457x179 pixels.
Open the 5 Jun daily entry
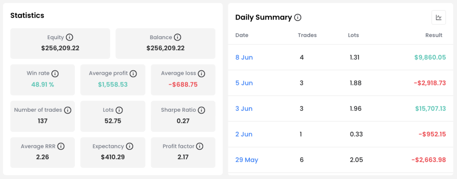[244, 83]
